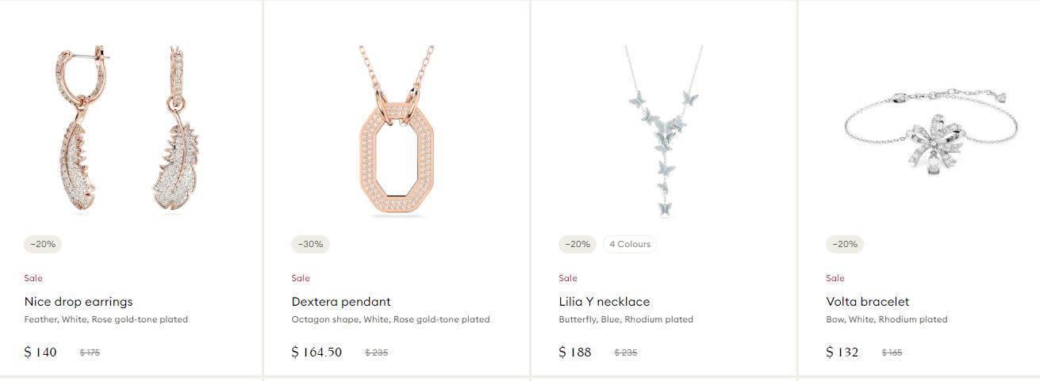Click the Sale label above Dextera pendant
This screenshot has height=381, width=1040.
[x=301, y=278]
